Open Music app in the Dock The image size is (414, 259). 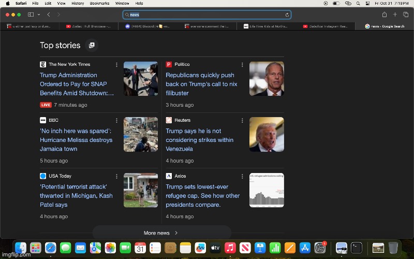click(x=230, y=248)
